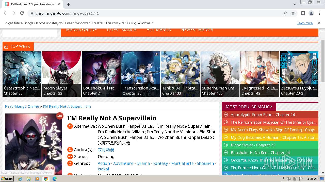Open The Former Hero Wants To Live Peacefully
This screenshot has height=182, width=325.
pos(274,168)
